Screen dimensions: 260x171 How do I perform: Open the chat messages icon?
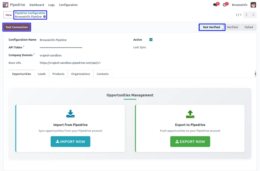215,5
